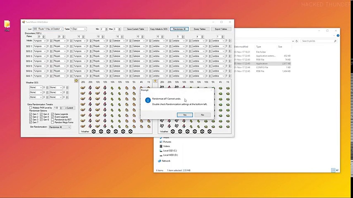Select the 74 KB PDB File row
Screen dimensions: 353x198
[x=262, y=60]
